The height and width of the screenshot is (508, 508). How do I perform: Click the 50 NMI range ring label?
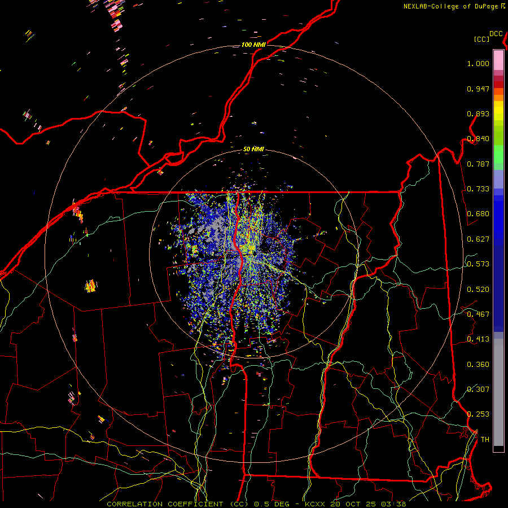pos(253,149)
